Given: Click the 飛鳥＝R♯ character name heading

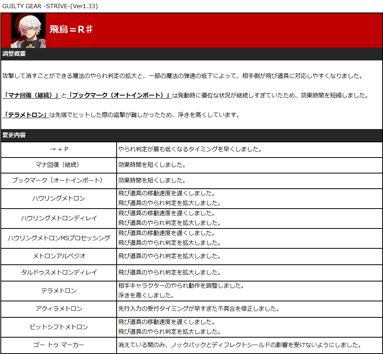Looking at the screenshot, I should click(x=71, y=30).
